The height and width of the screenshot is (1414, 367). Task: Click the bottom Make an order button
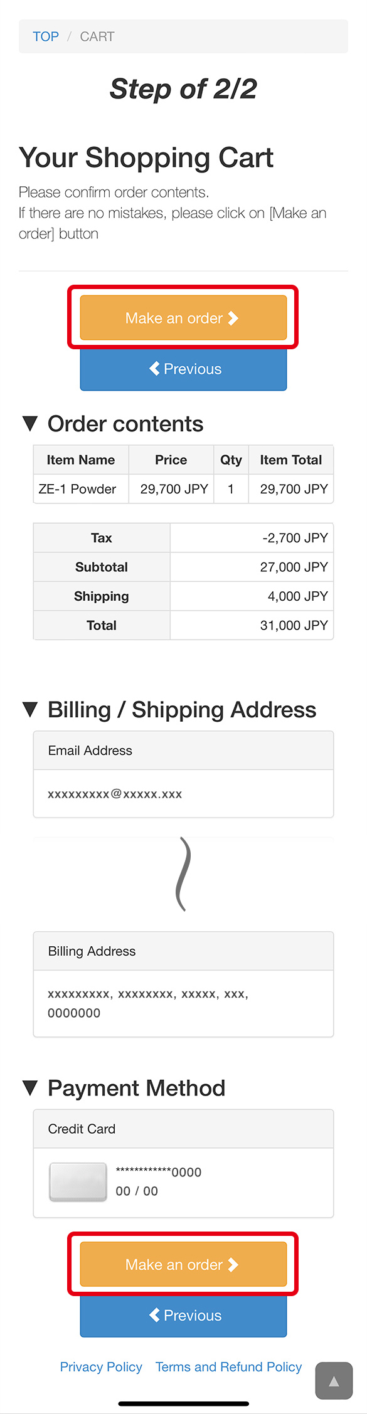[183, 1264]
